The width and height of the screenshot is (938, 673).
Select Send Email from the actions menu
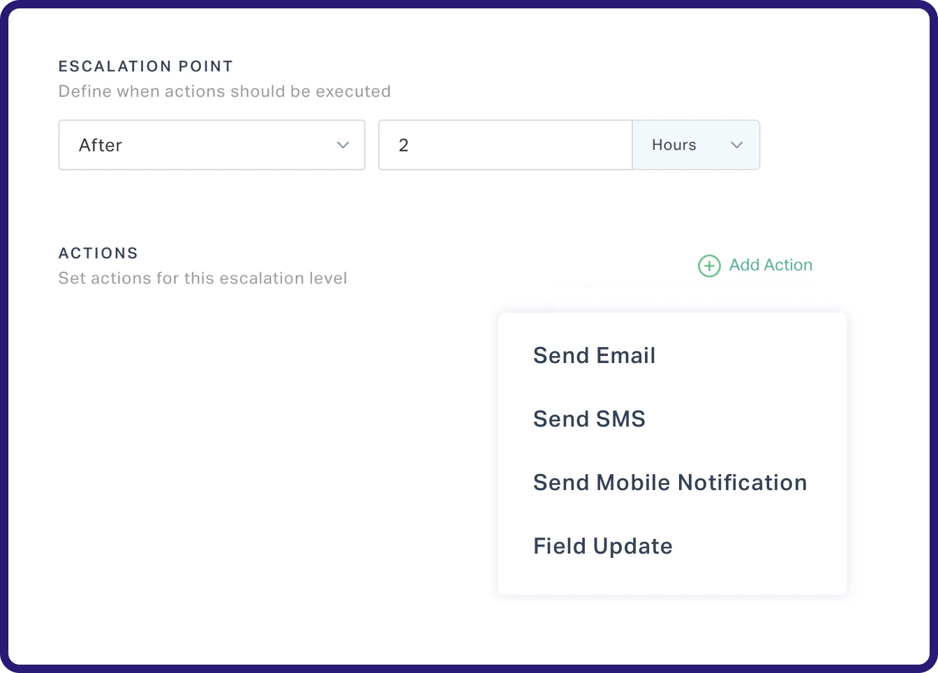click(594, 355)
